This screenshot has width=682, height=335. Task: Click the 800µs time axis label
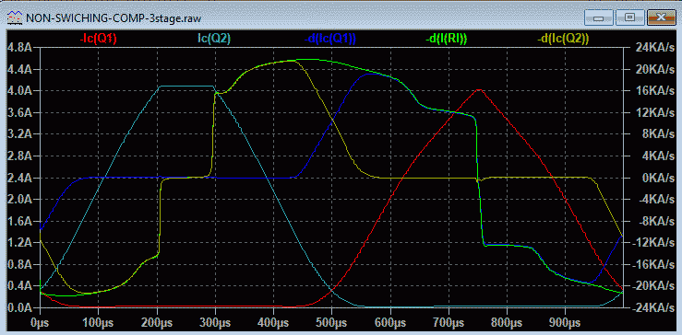507,324
